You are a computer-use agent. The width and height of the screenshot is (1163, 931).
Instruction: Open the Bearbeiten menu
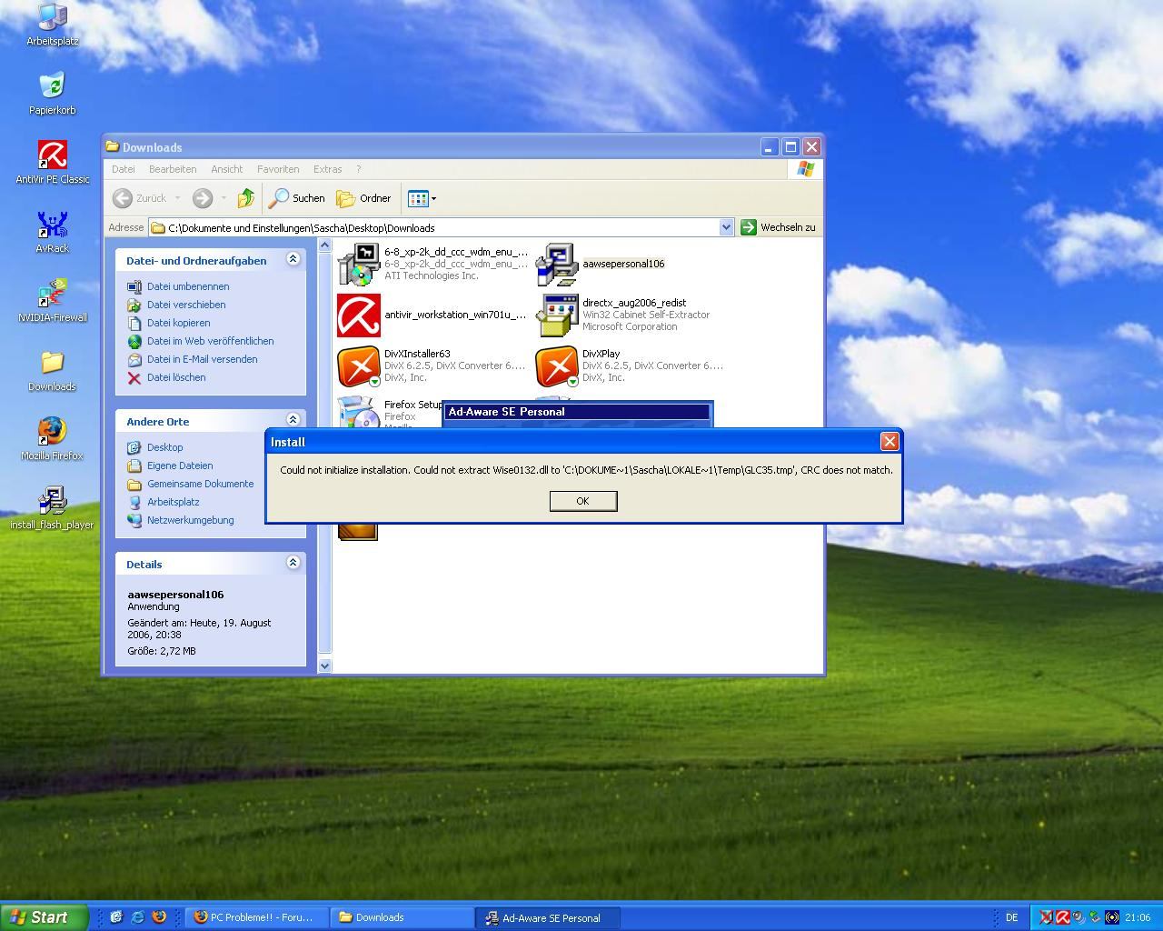coord(173,169)
